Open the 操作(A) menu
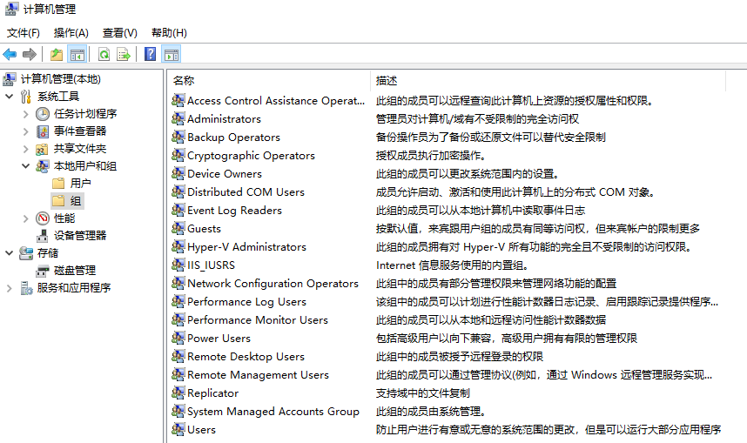Image resolution: width=747 pixels, height=443 pixels. 71,33
